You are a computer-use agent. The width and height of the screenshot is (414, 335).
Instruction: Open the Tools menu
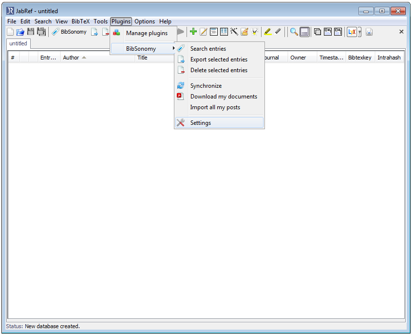(x=101, y=21)
